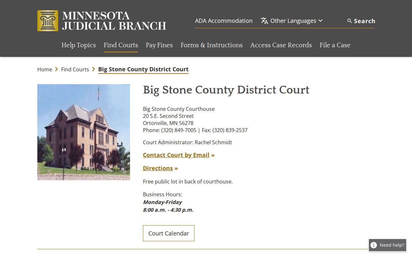412x257 pixels.
Task: Click the phone number (320) 849-7005
Action: click(179, 130)
